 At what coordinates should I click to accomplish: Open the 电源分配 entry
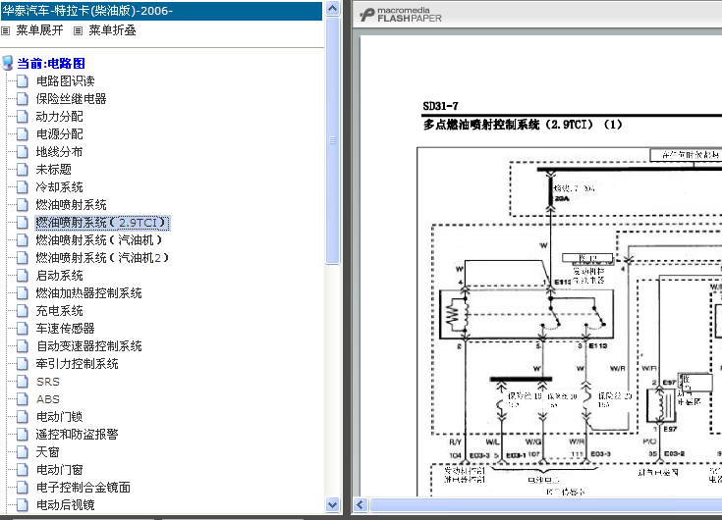tap(59, 134)
